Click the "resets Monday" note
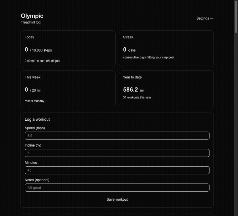 pyautogui.click(x=34, y=101)
